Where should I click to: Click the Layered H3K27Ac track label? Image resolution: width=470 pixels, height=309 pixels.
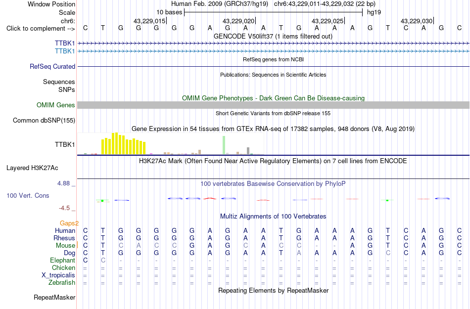point(32,168)
